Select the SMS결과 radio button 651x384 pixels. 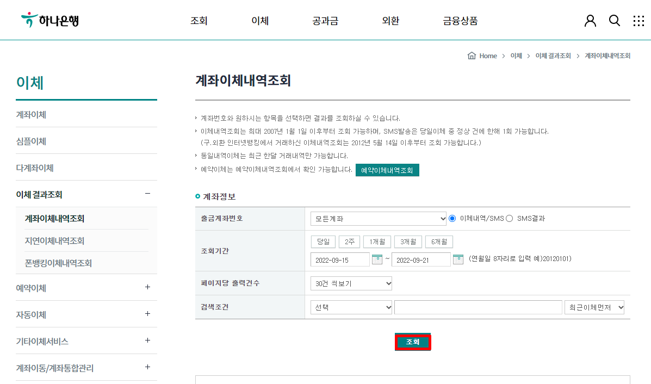point(509,218)
